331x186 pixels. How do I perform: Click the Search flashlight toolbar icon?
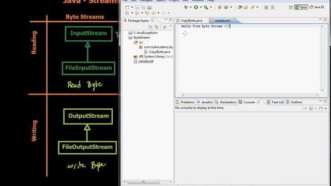click(x=252, y=7)
